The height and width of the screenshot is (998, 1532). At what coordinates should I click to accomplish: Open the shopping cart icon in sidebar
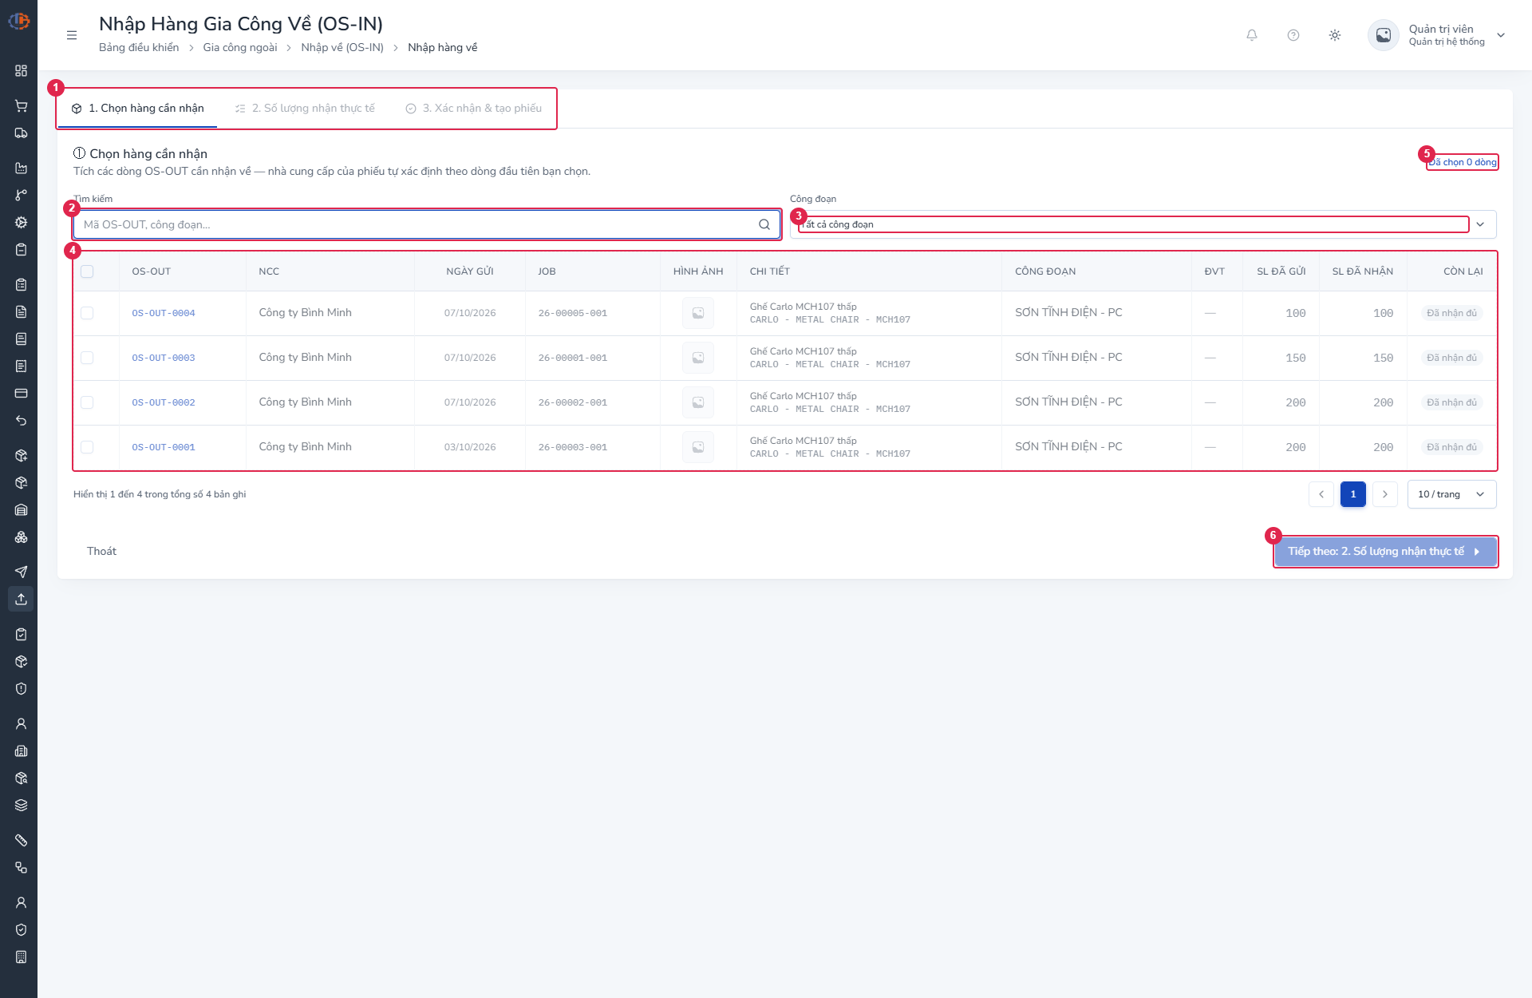pos(22,106)
